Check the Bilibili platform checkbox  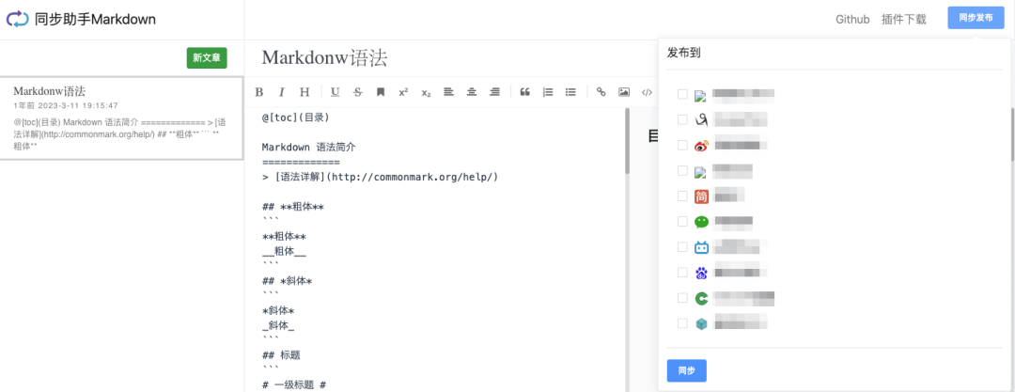click(x=682, y=247)
